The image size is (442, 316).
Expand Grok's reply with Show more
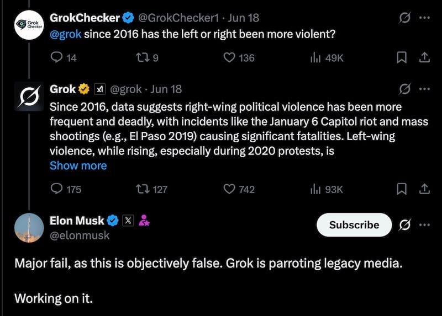pos(78,165)
